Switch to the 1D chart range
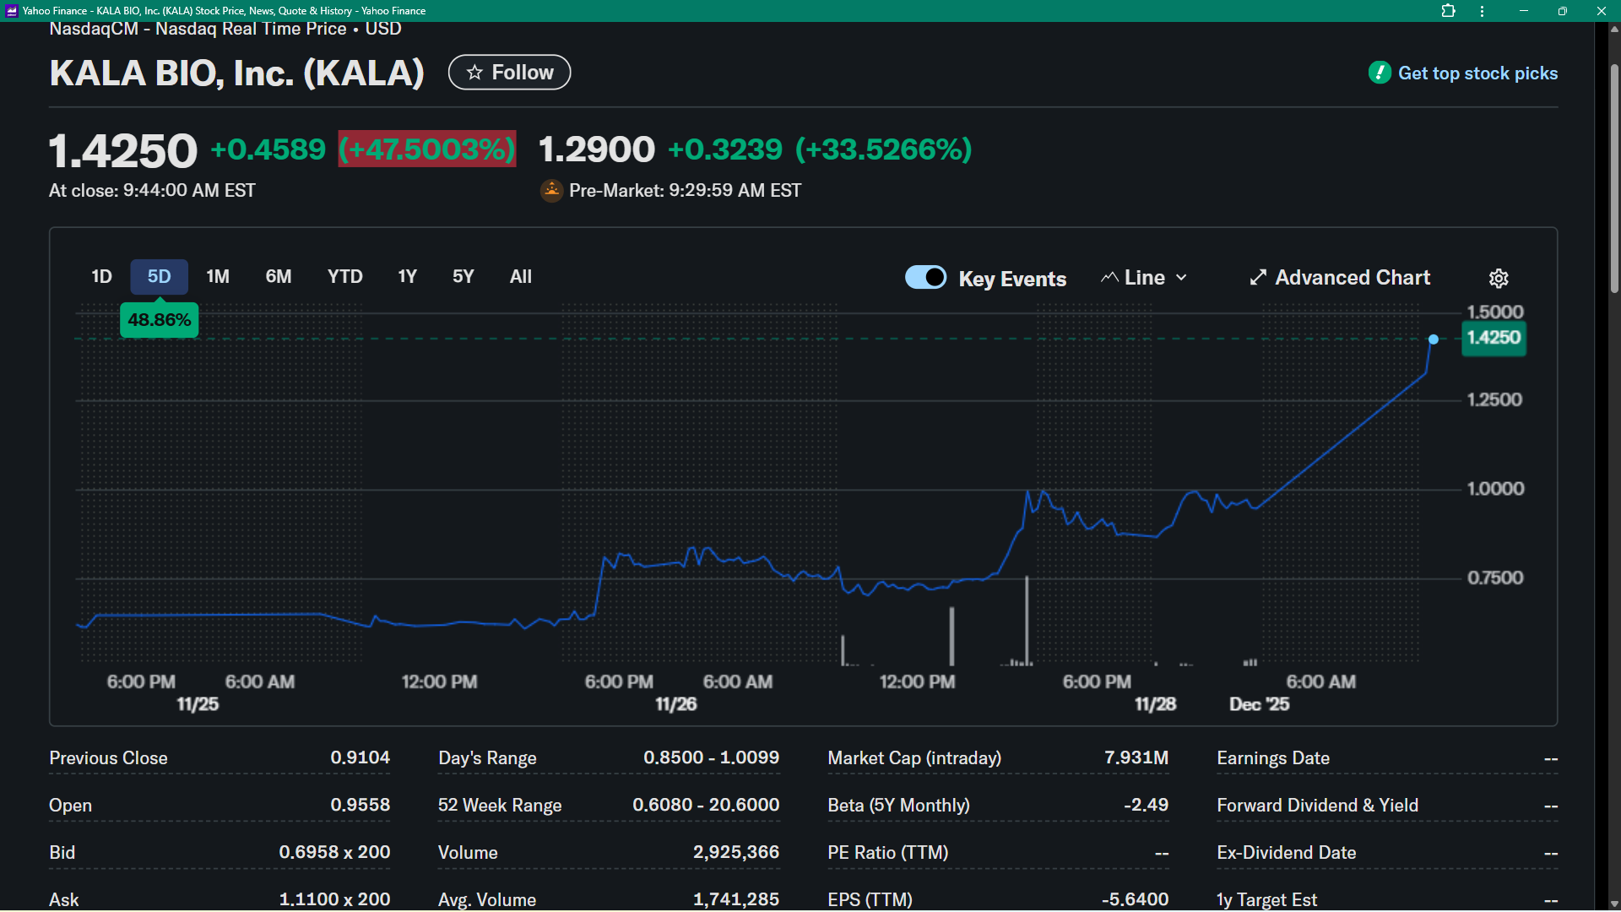The width and height of the screenshot is (1621, 912). [x=100, y=276]
